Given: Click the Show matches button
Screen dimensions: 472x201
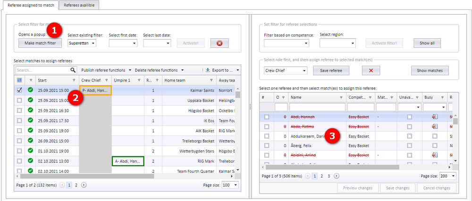Looking at the screenshot, I should (x=430, y=70).
